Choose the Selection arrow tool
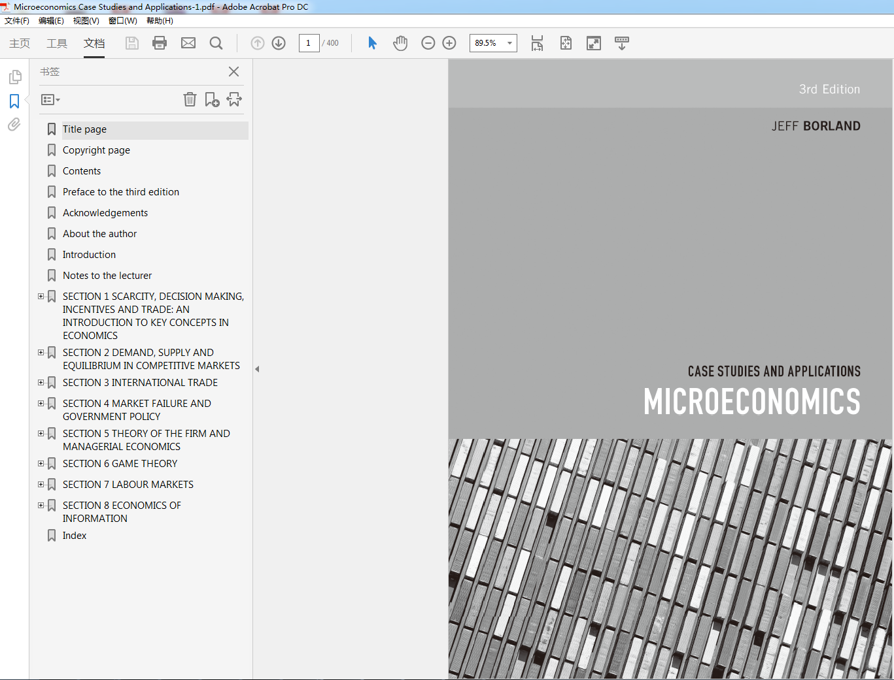Viewport: 894px width, 680px height. tap(372, 43)
